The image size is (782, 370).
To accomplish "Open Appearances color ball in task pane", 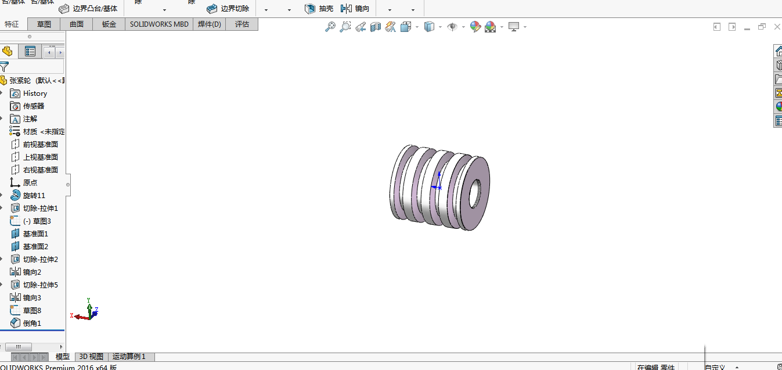I will pyautogui.click(x=779, y=107).
